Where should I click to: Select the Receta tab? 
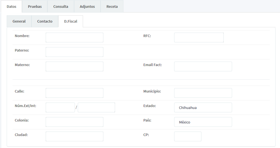click(112, 6)
